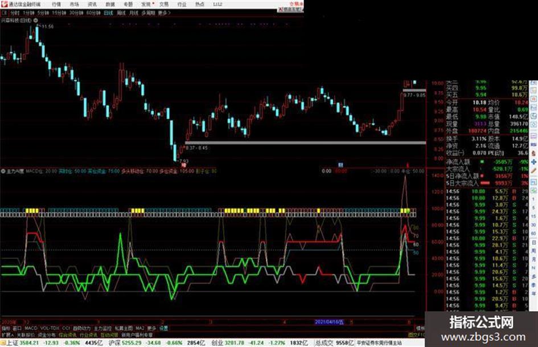Select 年 yearly shortcut in right toolbar
This screenshot has width=538, height=347.
tap(533, 294)
